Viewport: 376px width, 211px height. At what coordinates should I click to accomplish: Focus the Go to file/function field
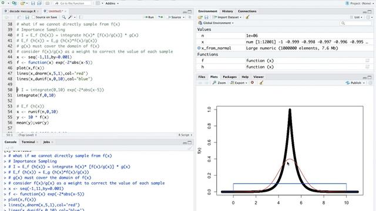[72, 4]
